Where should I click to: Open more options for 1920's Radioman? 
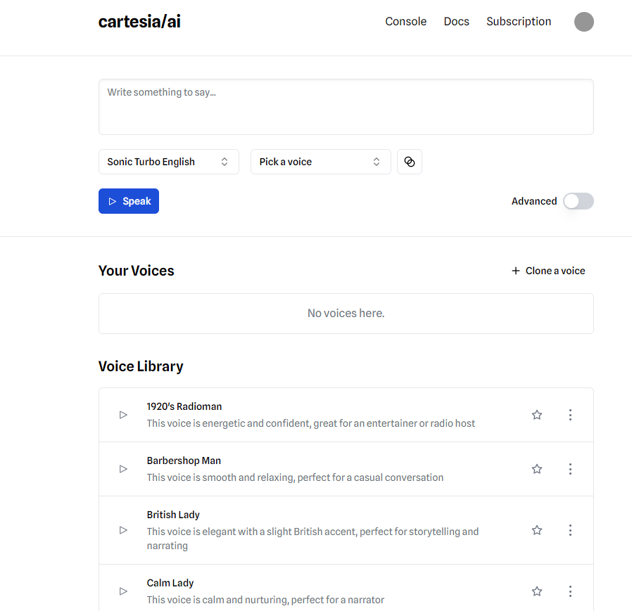[570, 415]
